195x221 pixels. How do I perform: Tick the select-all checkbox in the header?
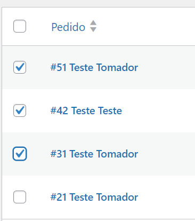pos(20,26)
